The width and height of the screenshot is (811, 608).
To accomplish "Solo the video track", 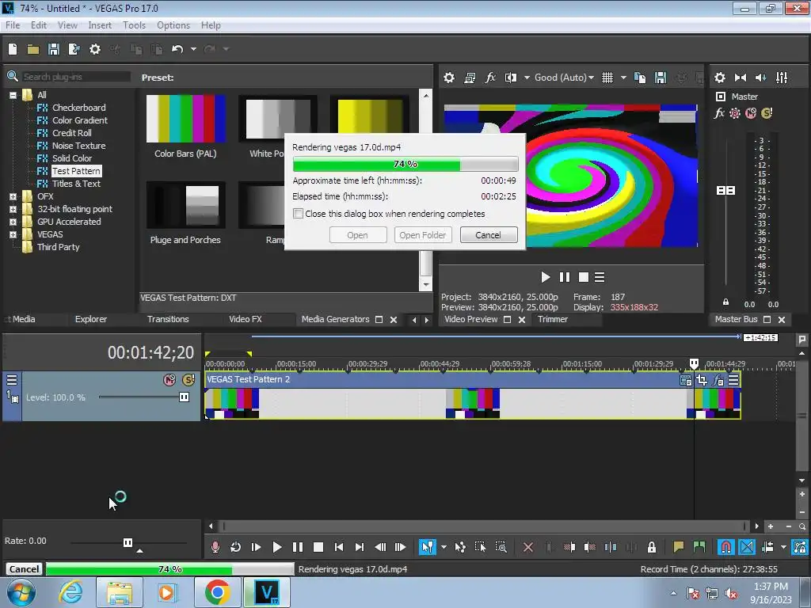I will tap(188, 380).
